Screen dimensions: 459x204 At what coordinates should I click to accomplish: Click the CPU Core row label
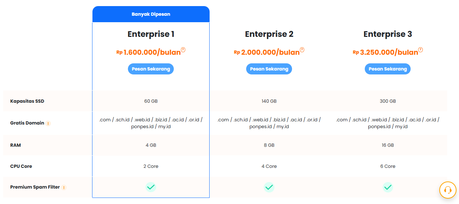point(21,166)
